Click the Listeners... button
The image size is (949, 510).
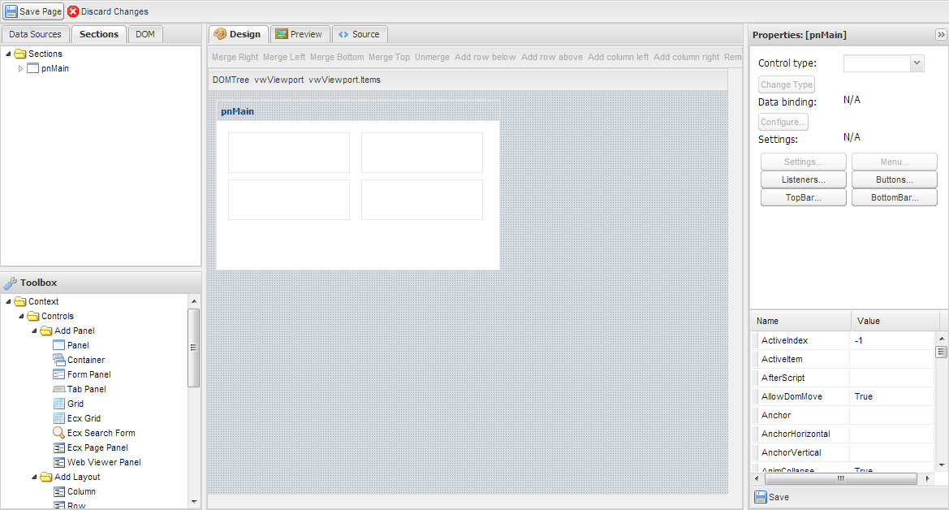pyautogui.click(x=803, y=180)
